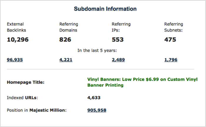Click the 553 referring IPs count
The height and width of the screenshot is (127, 206).
(x=118, y=40)
